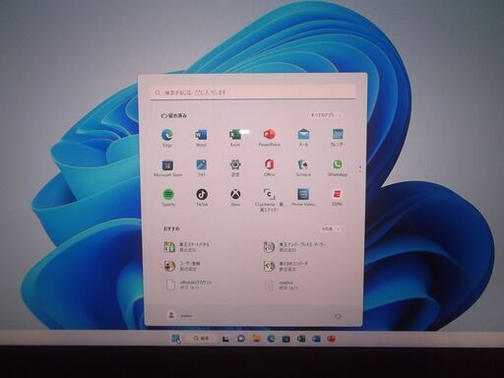Click the pinned apps page indicator dots

[360, 169]
